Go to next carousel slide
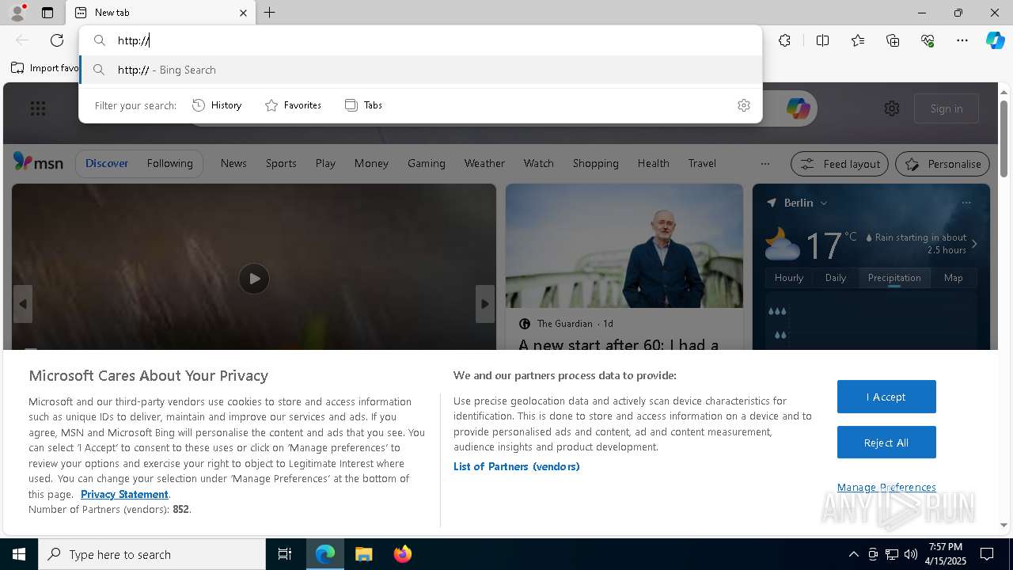The image size is (1013, 570). [485, 304]
